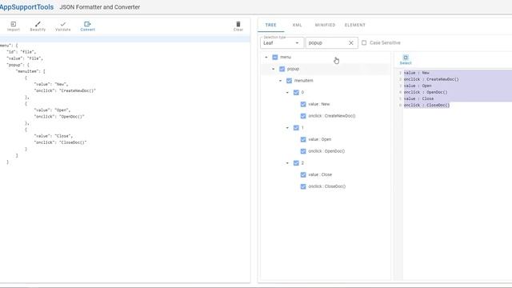Screen dimensions: 512x288
Task: Enable the Case Sensitive checkbox
Action: pyautogui.click(x=364, y=42)
